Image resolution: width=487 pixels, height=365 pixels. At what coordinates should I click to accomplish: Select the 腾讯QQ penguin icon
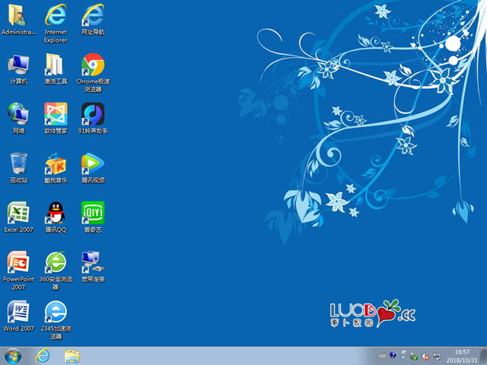click(56, 212)
